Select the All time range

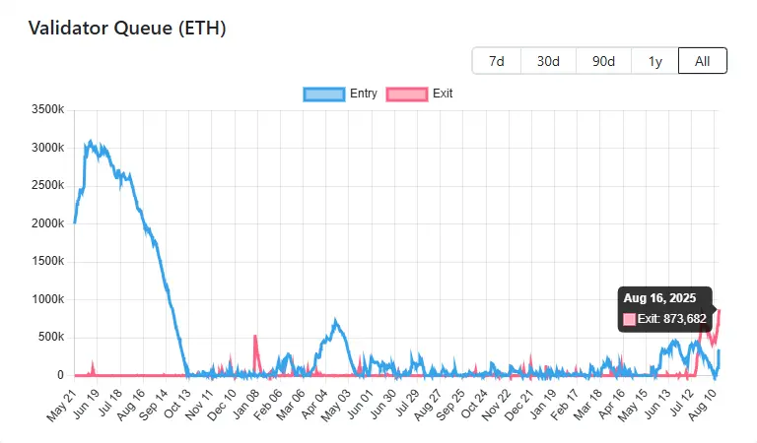click(x=703, y=60)
